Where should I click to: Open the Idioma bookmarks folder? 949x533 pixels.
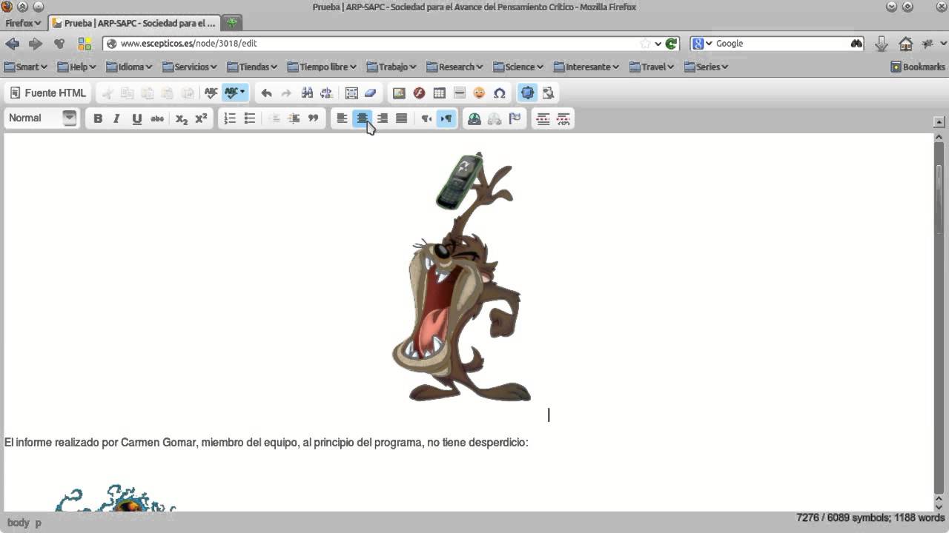129,67
